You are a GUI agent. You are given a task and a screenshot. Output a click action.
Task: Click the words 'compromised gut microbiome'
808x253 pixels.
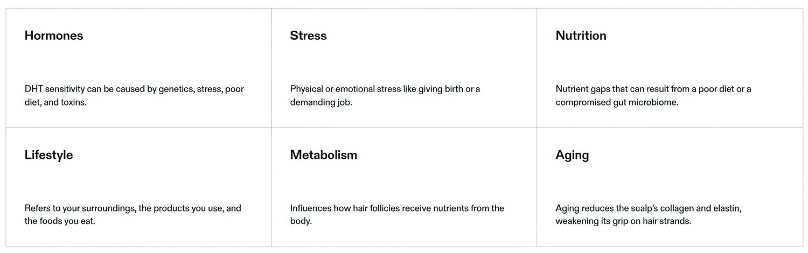[x=617, y=102]
